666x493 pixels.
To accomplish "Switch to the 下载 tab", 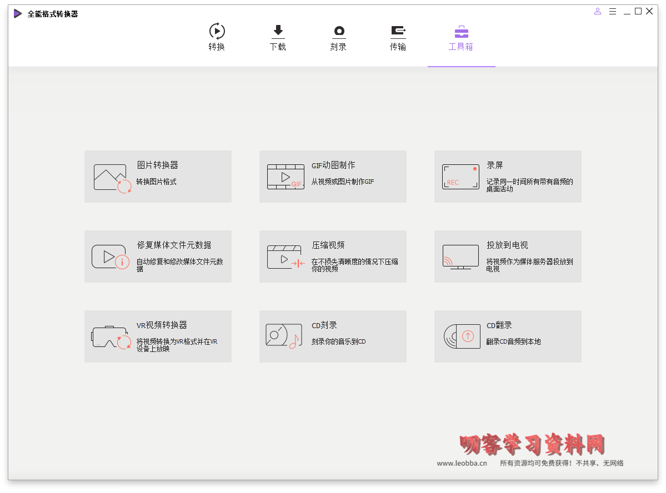I will [x=278, y=38].
